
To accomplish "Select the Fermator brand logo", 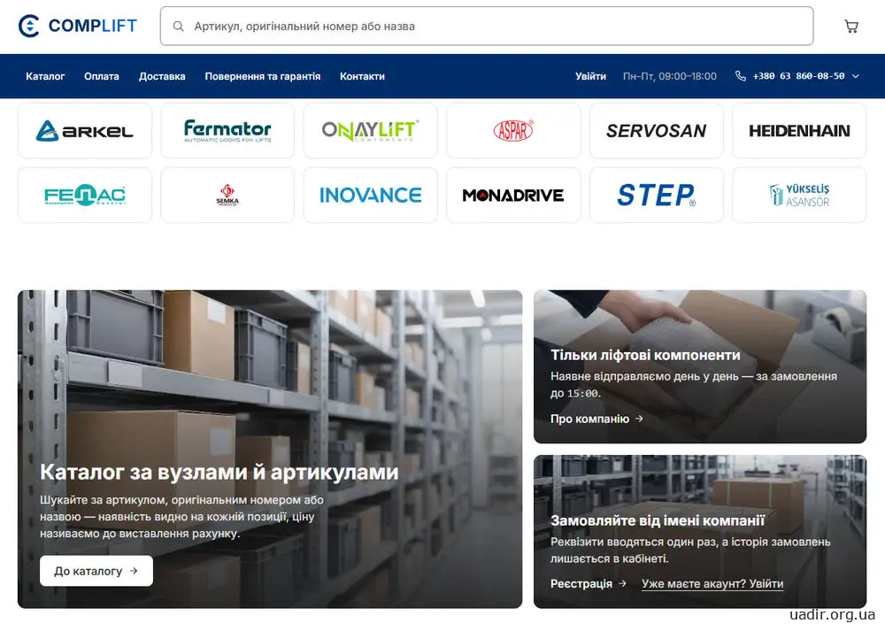I will coord(227,130).
